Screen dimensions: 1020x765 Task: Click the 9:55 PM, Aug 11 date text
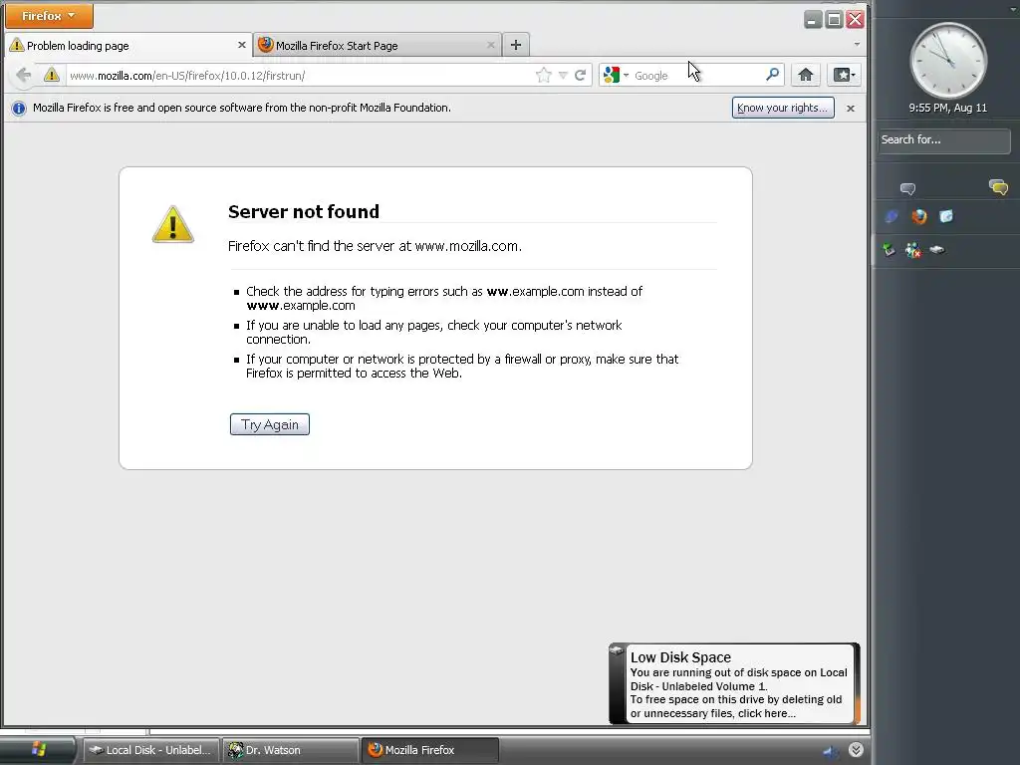948,108
